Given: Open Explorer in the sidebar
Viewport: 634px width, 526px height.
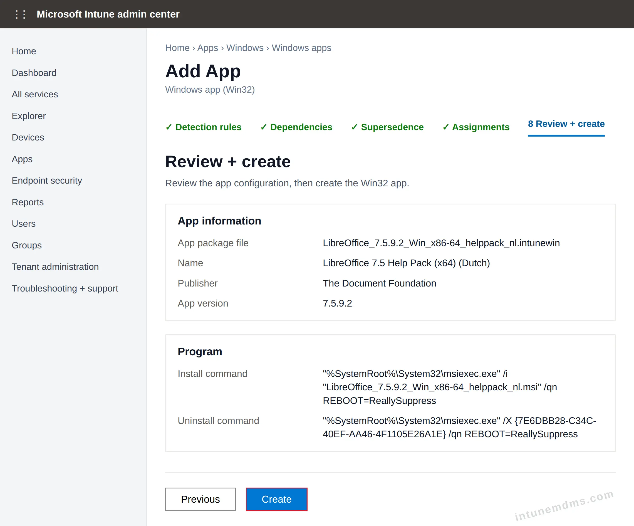Looking at the screenshot, I should tap(29, 116).
